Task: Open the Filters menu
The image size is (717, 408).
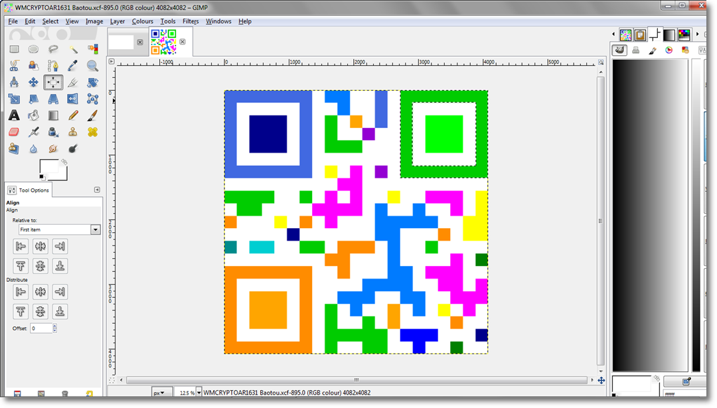Action: pos(191,21)
